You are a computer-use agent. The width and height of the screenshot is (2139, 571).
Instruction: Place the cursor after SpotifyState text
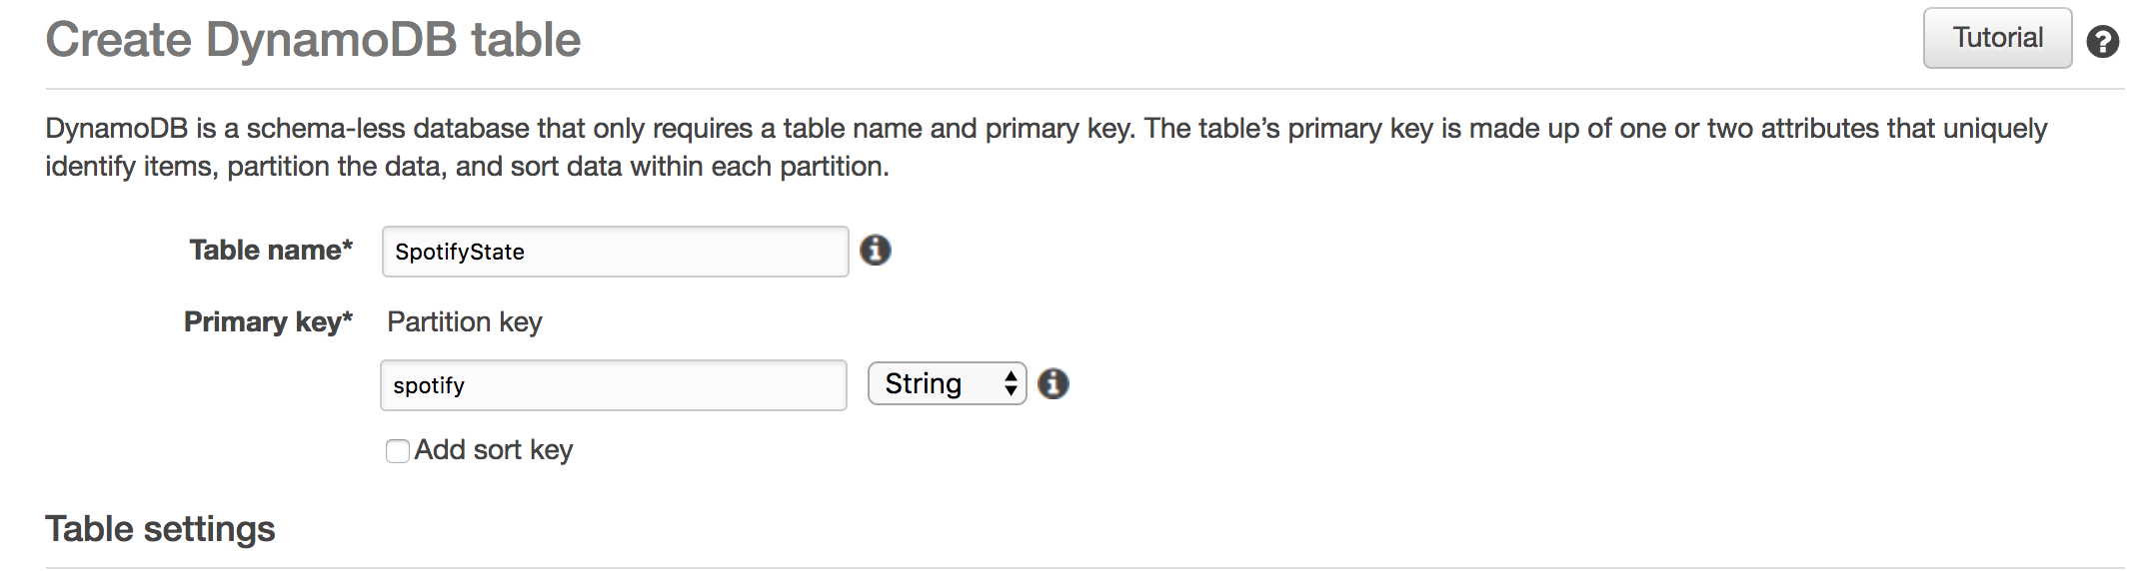(x=527, y=252)
